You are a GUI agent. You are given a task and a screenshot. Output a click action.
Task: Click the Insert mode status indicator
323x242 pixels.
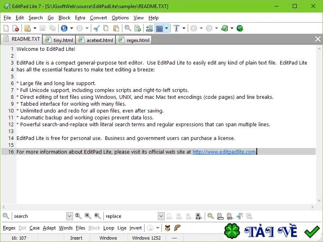[76, 238]
